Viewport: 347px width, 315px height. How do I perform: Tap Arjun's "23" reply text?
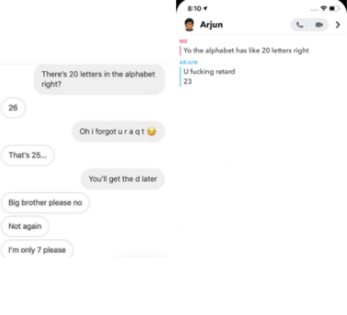coord(187,81)
